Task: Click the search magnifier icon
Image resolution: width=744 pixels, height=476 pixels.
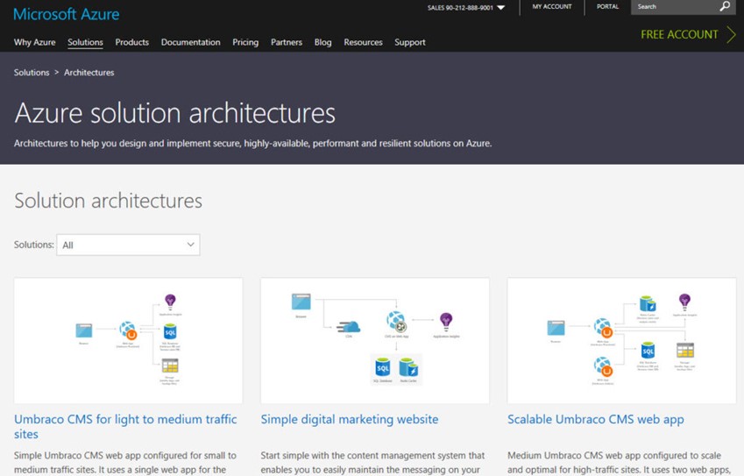Action: click(725, 7)
